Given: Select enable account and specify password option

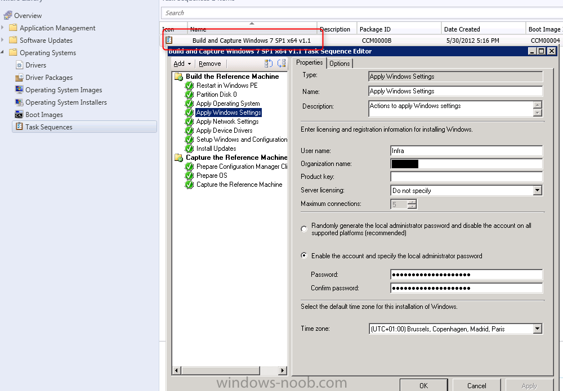Looking at the screenshot, I should click(x=304, y=255).
